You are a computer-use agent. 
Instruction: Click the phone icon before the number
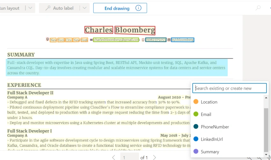[143, 40]
